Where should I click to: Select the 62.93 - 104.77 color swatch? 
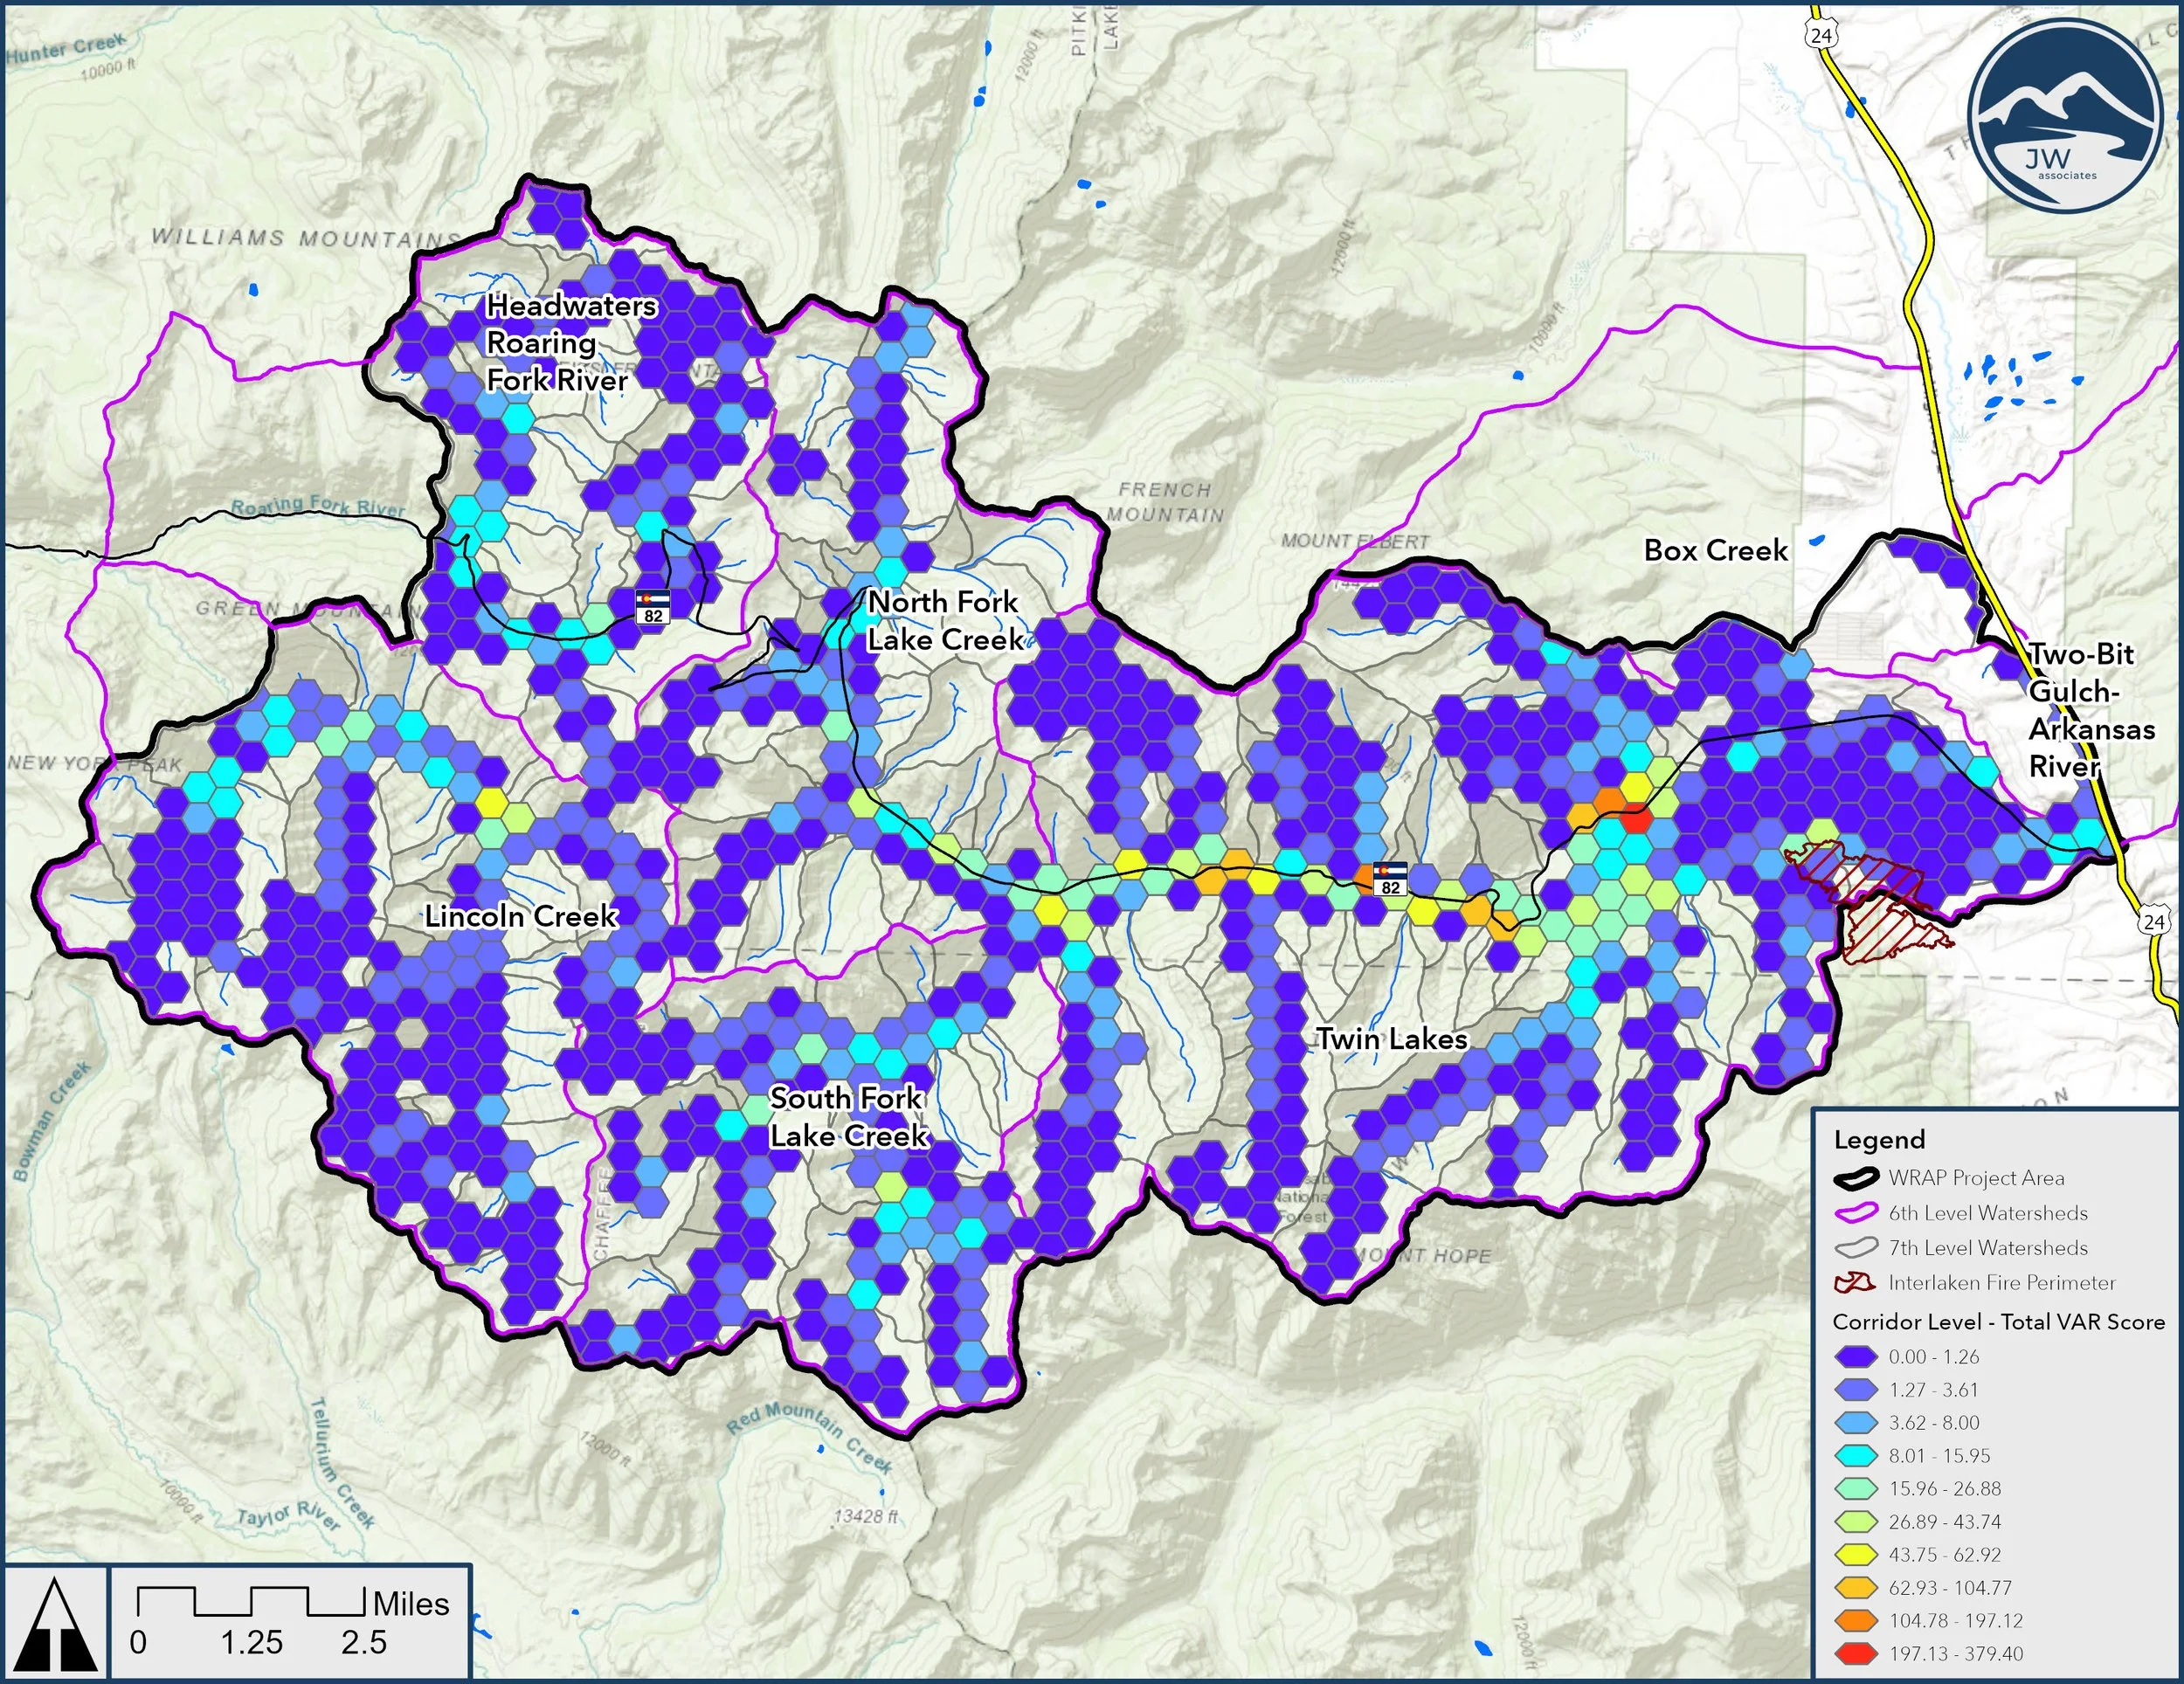pyautogui.click(x=1856, y=1588)
